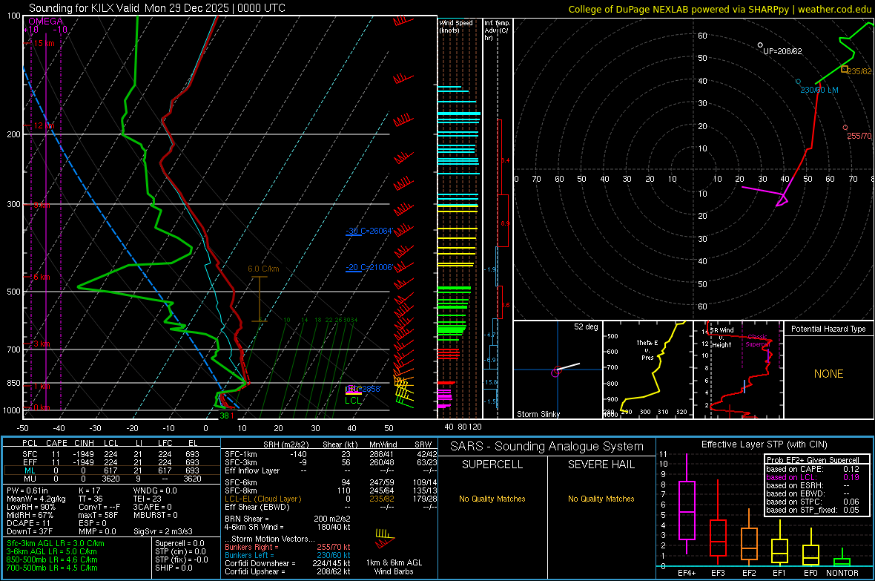The image size is (875, 581).
Task: Select the EFF parcel row
Action: click(112, 462)
